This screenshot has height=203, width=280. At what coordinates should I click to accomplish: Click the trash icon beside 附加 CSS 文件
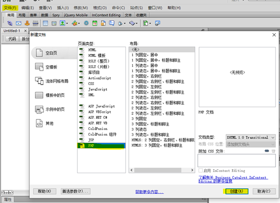273,151
